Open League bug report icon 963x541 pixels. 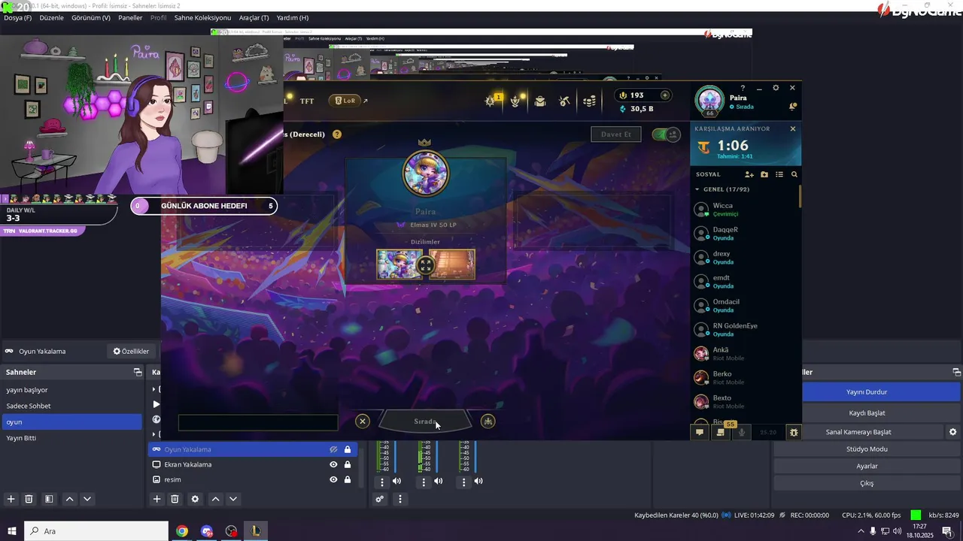pyautogui.click(x=794, y=432)
